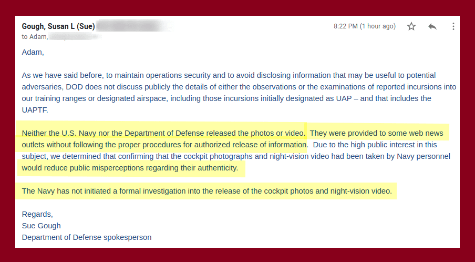Screen dimensions: 475x262
Task: Click the reply arrow icon
Action: [432, 26]
